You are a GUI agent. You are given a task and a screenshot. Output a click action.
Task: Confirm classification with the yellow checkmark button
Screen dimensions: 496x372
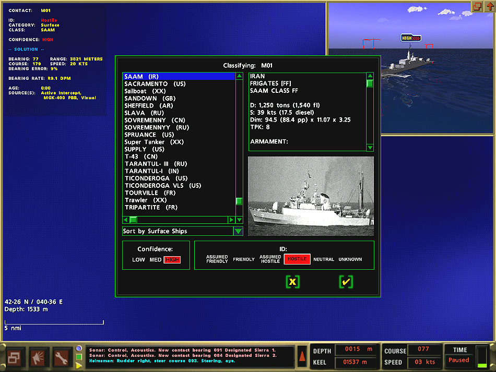click(x=346, y=282)
